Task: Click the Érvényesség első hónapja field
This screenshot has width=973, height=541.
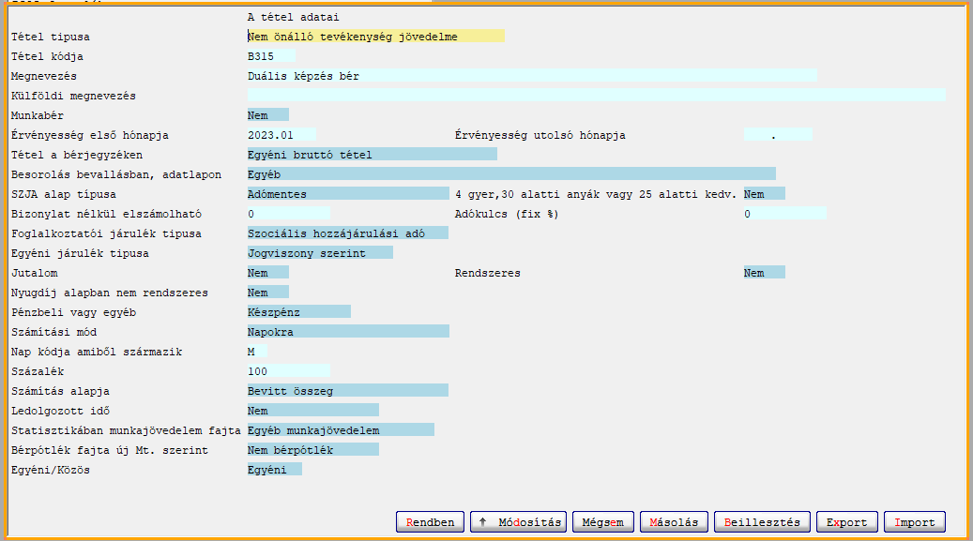Action: point(281,135)
